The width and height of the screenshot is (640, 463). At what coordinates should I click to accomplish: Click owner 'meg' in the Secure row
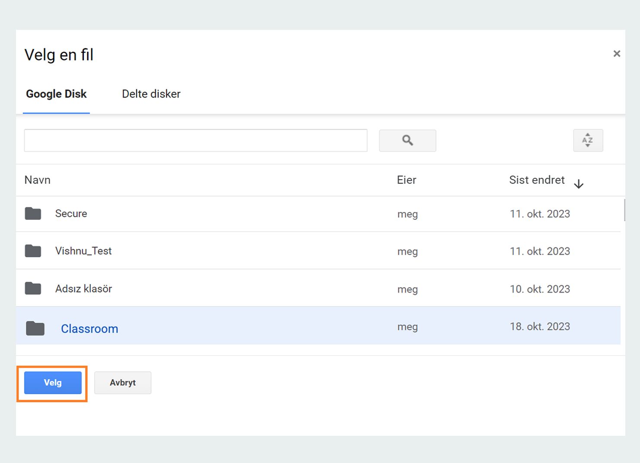pyautogui.click(x=407, y=214)
